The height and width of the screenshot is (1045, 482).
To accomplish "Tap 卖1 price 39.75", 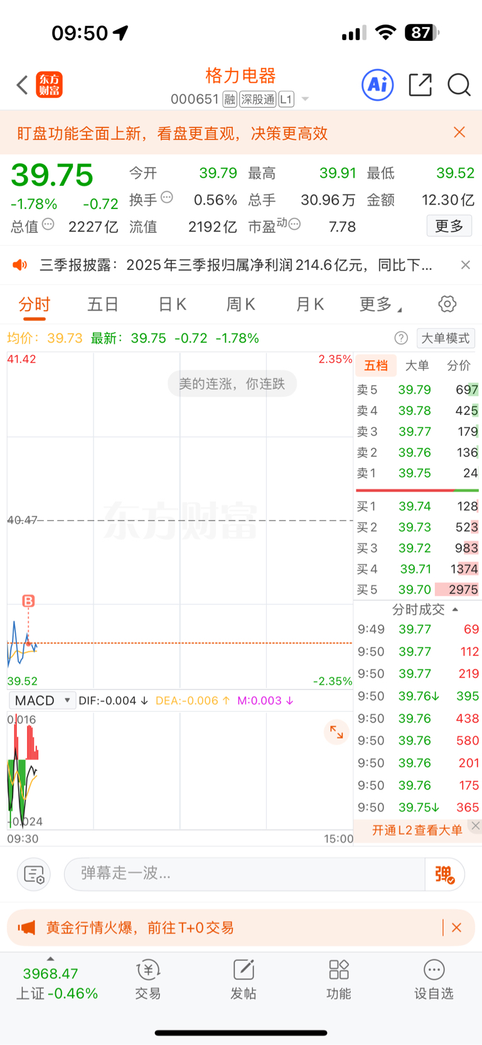I will point(415,473).
